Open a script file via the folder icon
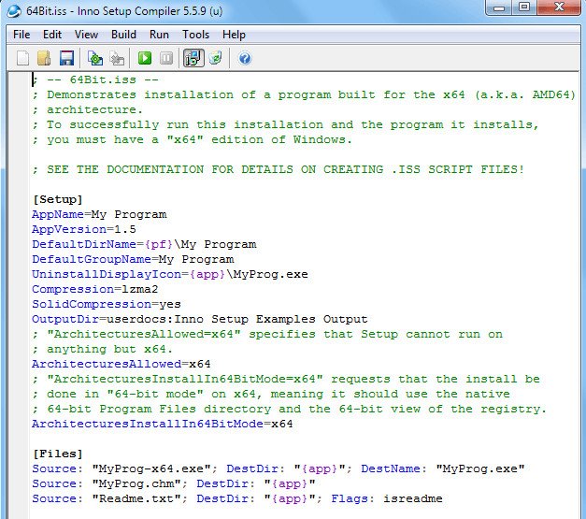Viewport: 586px width, 519px height. point(44,58)
